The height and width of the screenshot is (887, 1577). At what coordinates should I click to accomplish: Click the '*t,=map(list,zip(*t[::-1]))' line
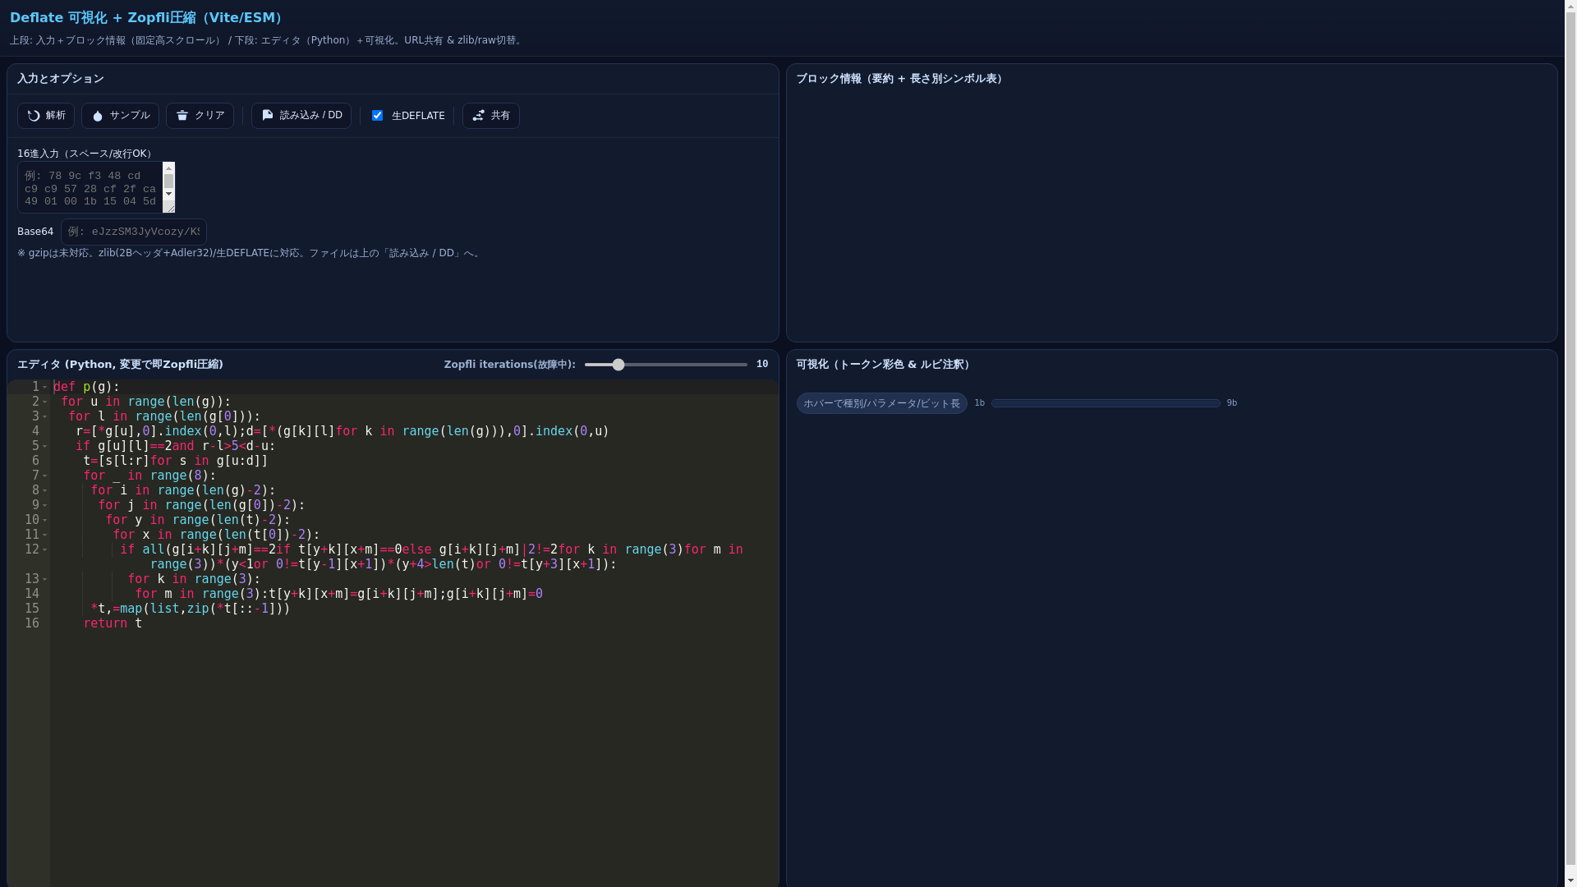(191, 609)
